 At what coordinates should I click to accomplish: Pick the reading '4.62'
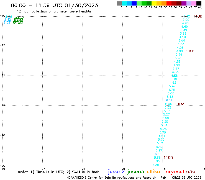[x=173, y=83]
